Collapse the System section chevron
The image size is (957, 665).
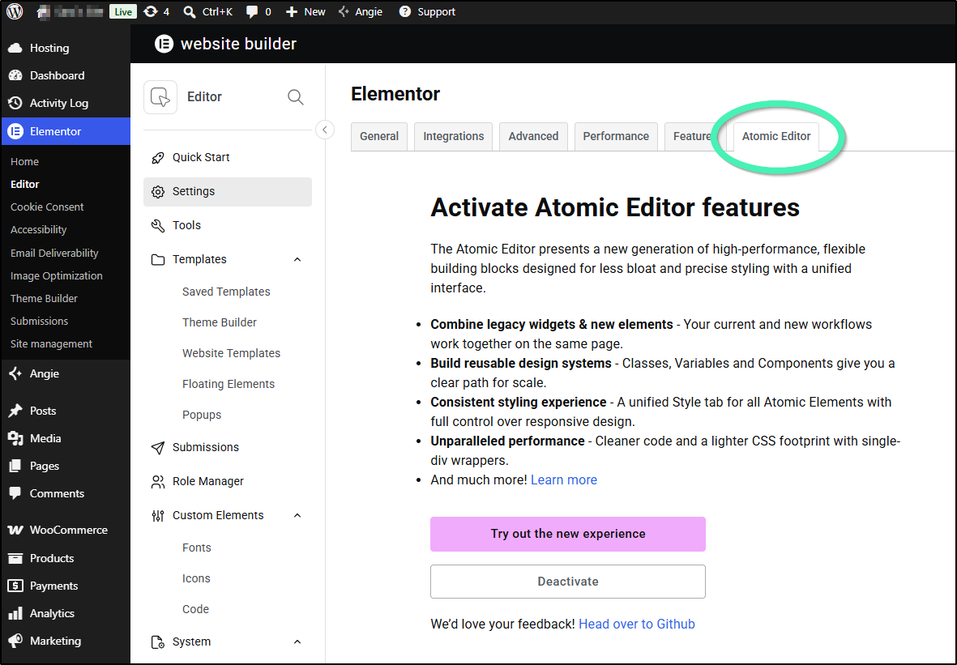pyautogui.click(x=297, y=642)
